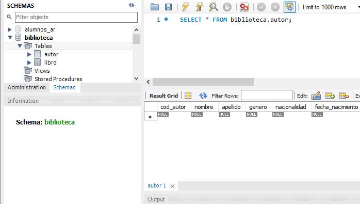Execute the query with lightning bolt
The image size is (360, 204).
pos(185,7)
